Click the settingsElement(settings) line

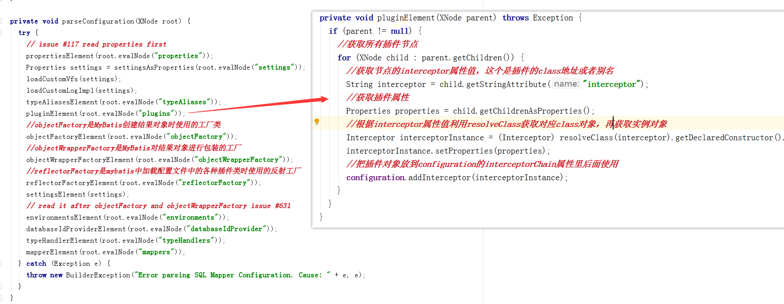tap(77, 194)
